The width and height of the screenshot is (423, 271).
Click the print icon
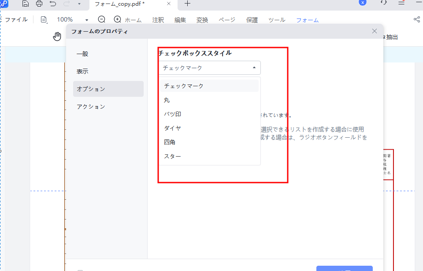click(39, 4)
